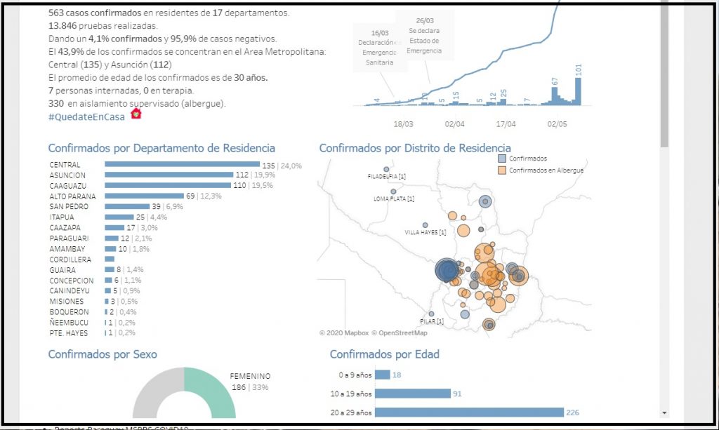Click the 26/03 Estado de Emergencia annotation
The width and height of the screenshot is (719, 430).
pyautogui.click(x=424, y=36)
